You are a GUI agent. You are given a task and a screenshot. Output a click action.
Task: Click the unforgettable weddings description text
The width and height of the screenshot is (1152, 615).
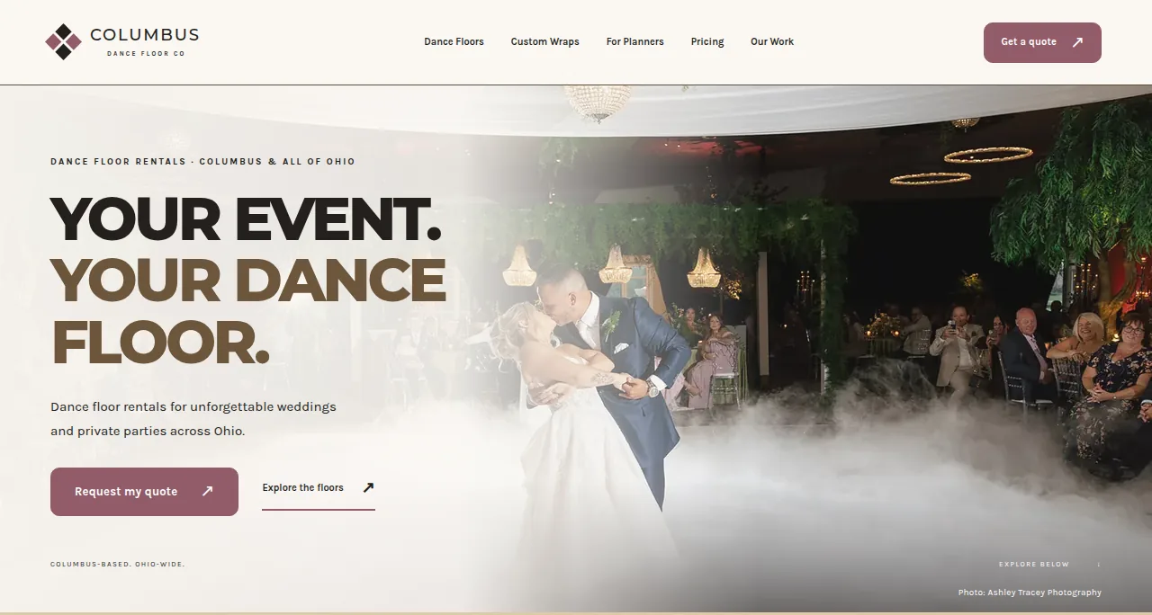[193, 419]
